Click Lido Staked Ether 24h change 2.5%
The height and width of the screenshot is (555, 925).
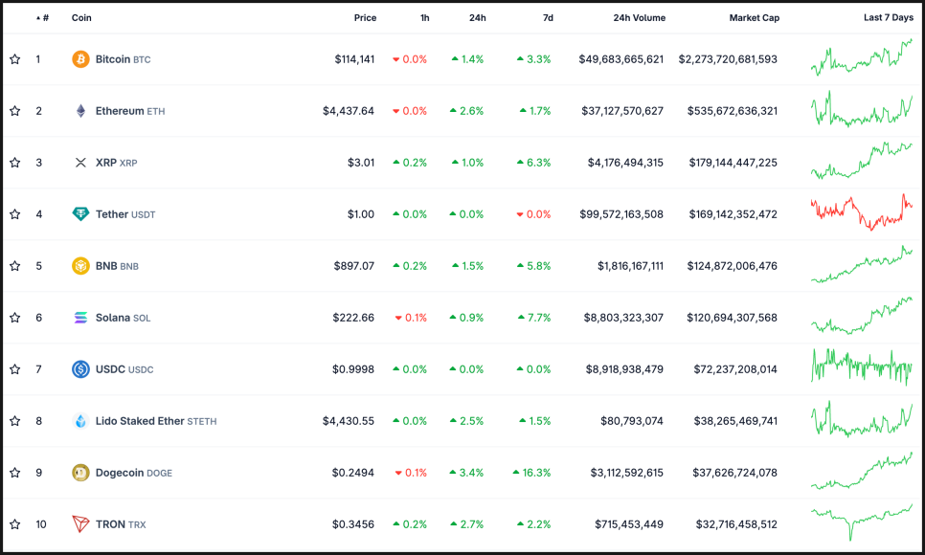[466, 421]
